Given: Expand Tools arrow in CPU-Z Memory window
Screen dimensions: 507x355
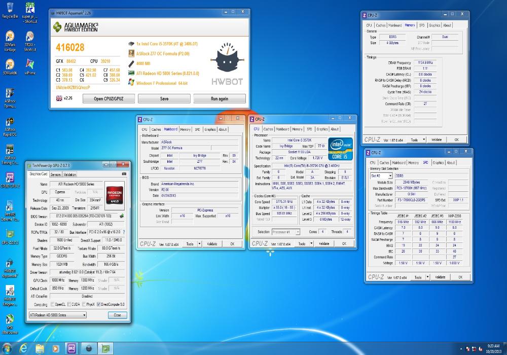Looking at the screenshot, I should (x=424, y=139).
